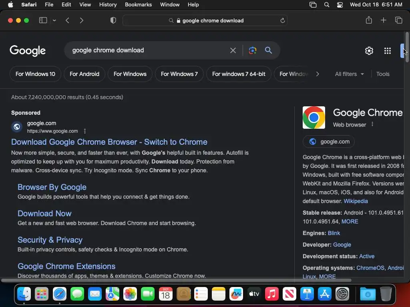Select the For Windows 7 filter chip
Viewport: 410px width, 307px height.
click(179, 74)
